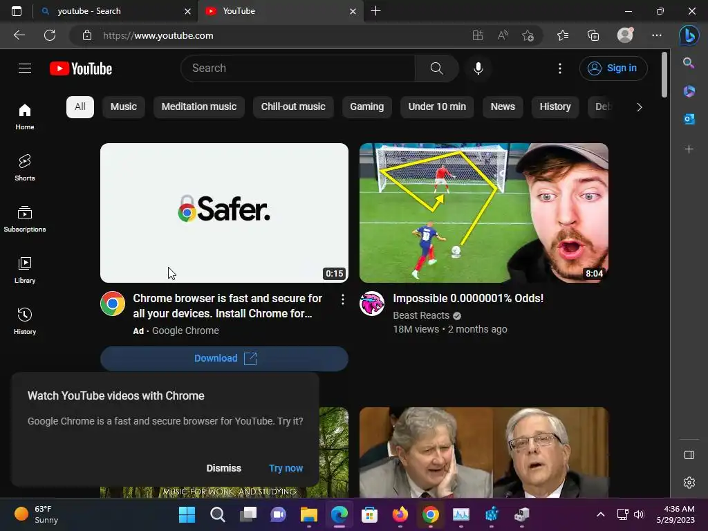The width and height of the screenshot is (708, 531).
Task: Click the browser back arrow
Action: click(19, 35)
